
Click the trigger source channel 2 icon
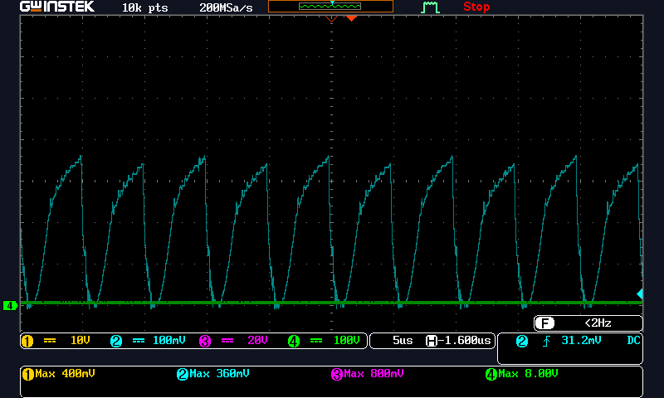coord(522,341)
